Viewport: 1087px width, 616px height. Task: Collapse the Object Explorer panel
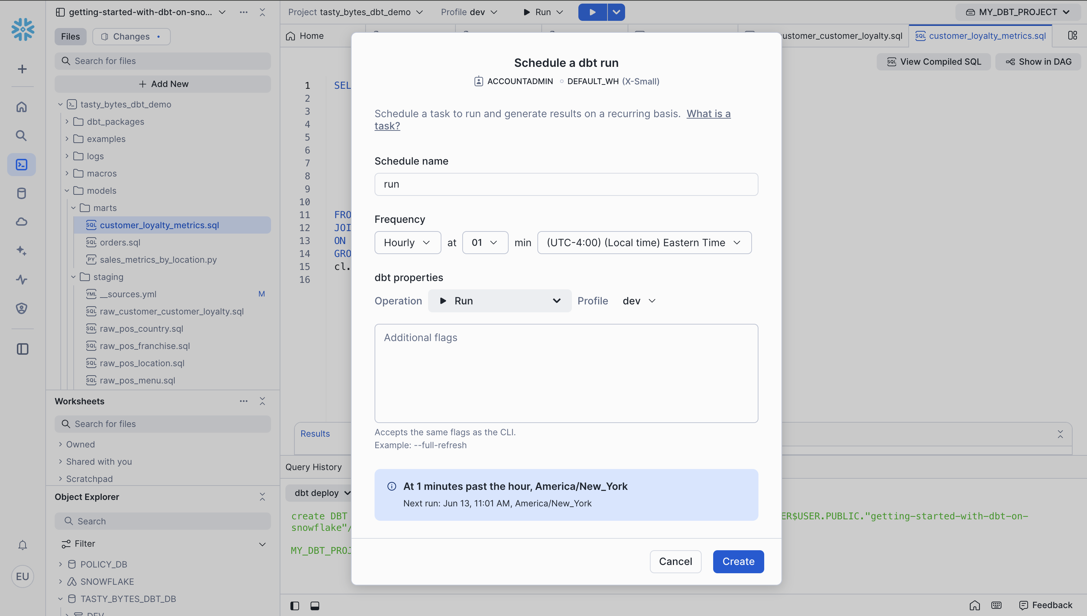pos(262,497)
